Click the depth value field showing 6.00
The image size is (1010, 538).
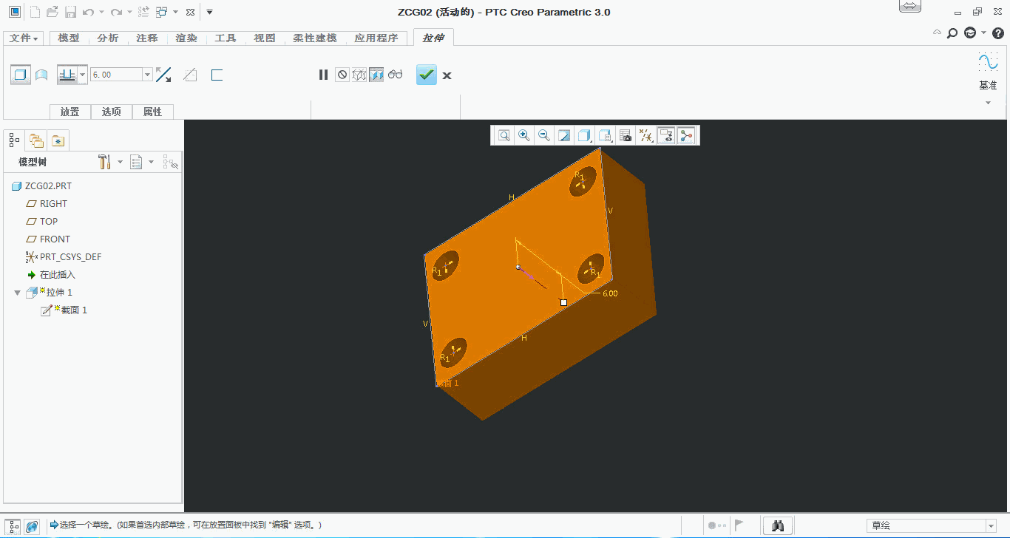coord(116,75)
